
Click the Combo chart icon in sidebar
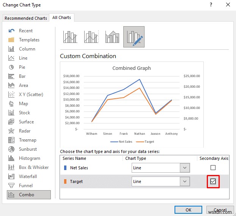pyautogui.click(x=11, y=195)
